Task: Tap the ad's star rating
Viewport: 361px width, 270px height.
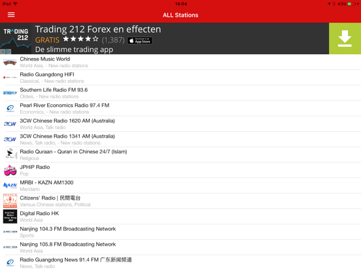Action: click(80, 39)
